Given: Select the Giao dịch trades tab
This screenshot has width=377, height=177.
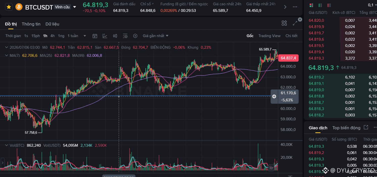Looking at the screenshot, I should [318, 128].
